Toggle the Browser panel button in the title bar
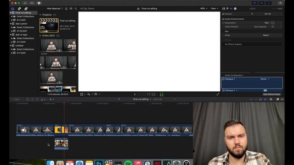294x165 pixels. coord(254,3)
